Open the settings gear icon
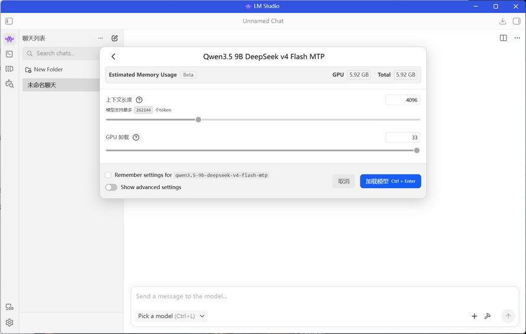Screen dimensions: 526x334 click(9, 323)
